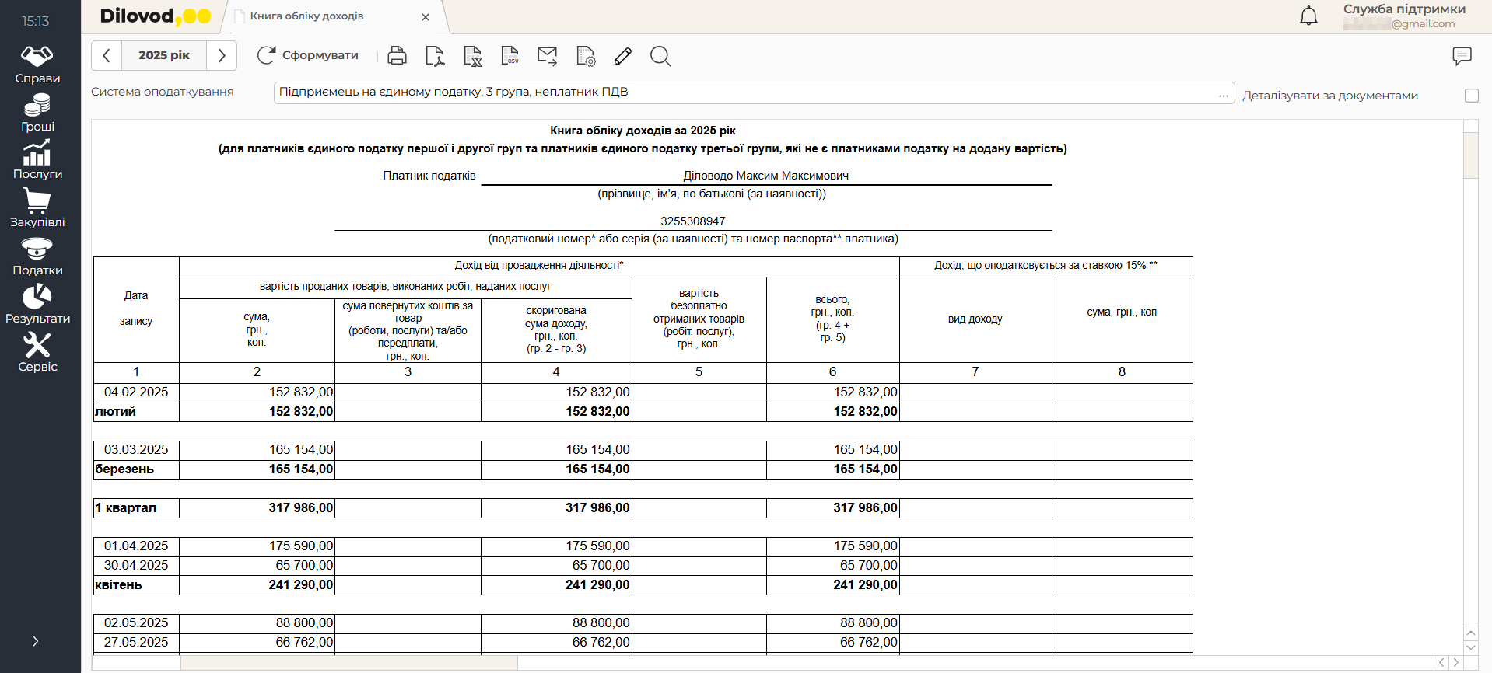Viewport: 1492px width, 673px height.
Task: Go to previous year period
Action: tap(107, 55)
